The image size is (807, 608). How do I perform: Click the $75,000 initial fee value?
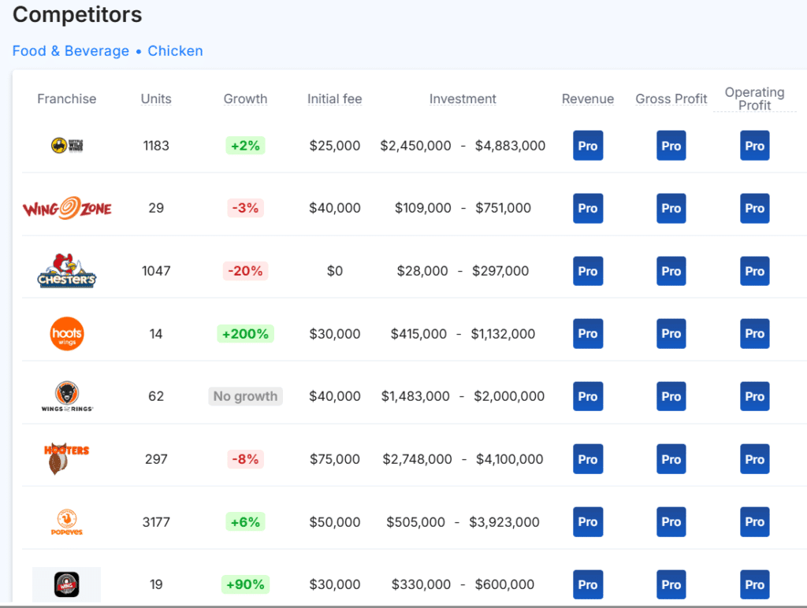[334, 459]
